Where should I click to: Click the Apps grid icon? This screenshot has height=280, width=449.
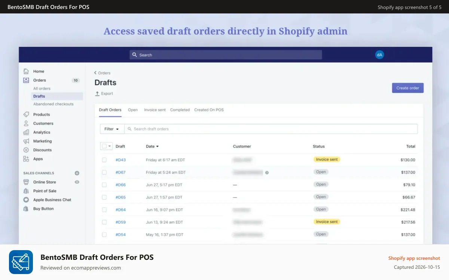[26, 159]
